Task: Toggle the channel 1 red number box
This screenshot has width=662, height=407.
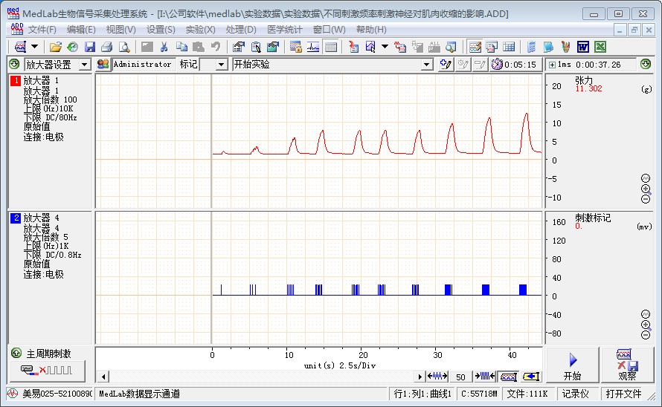Action: coord(15,80)
